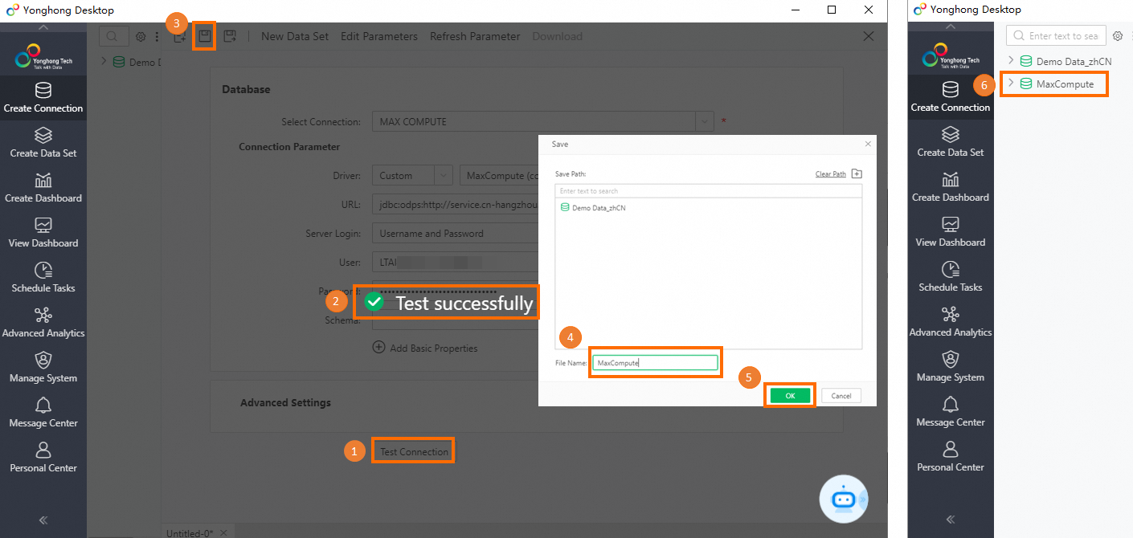Open the three-dot menu in the left window panel
Screen dimensions: 1133x538
coord(157,37)
